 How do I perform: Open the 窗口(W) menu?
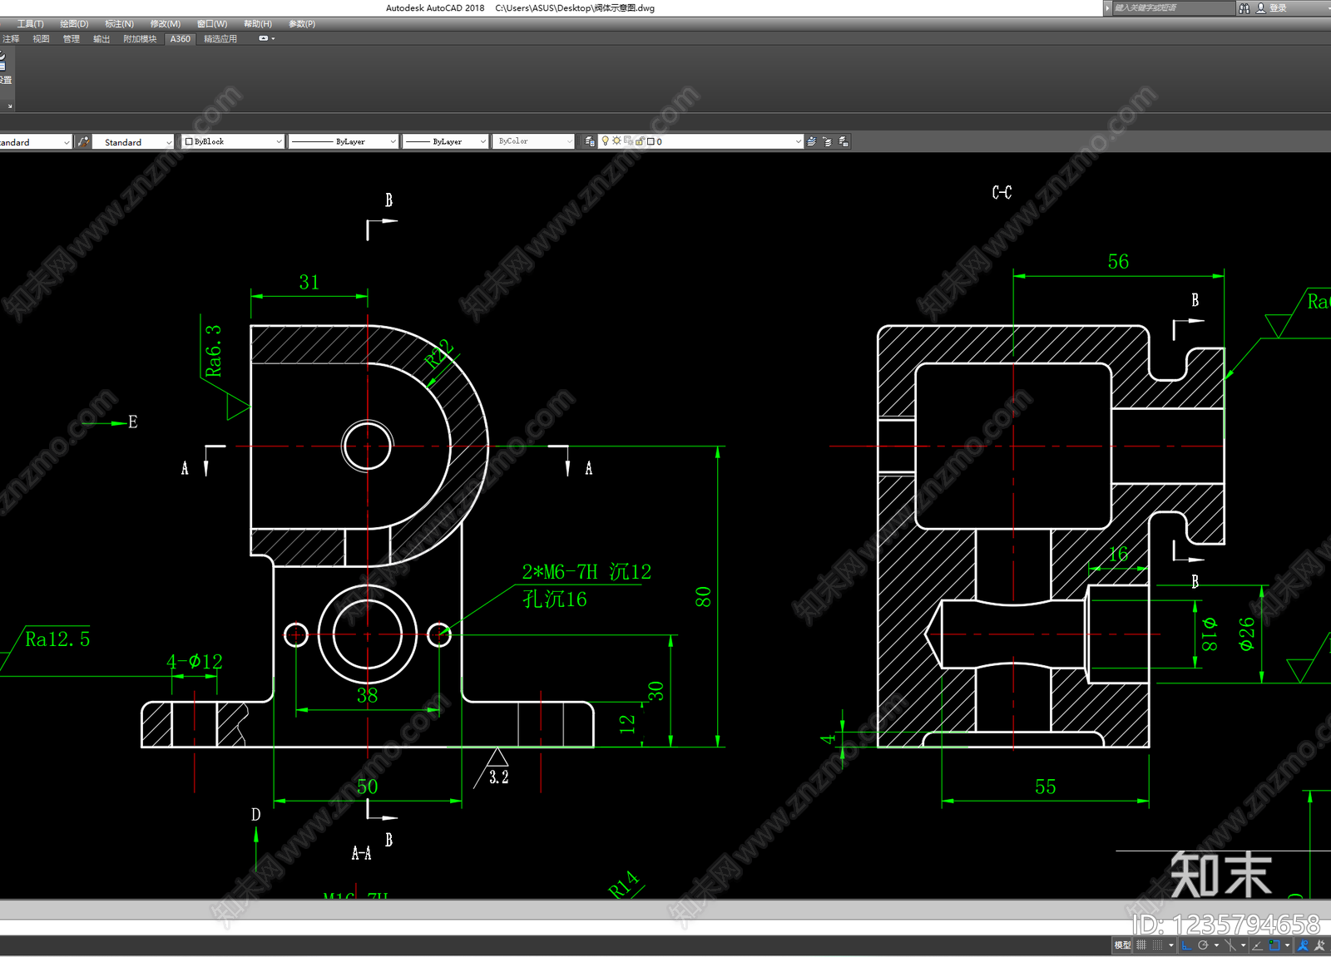point(212,23)
